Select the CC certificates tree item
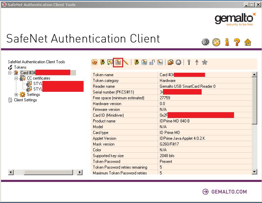The width and height of the screenshot is (262, 203). [x=39, y=78]
